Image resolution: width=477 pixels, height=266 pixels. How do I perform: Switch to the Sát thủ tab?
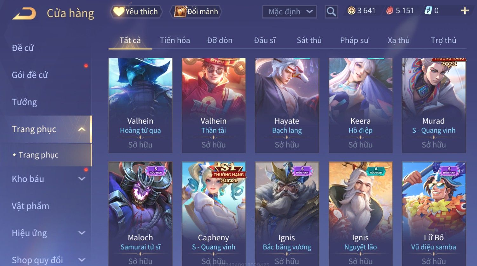[309, 40]
